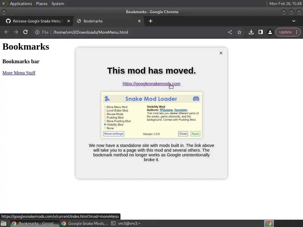Click the Chrome workspace icon in bottom panel

269,223
